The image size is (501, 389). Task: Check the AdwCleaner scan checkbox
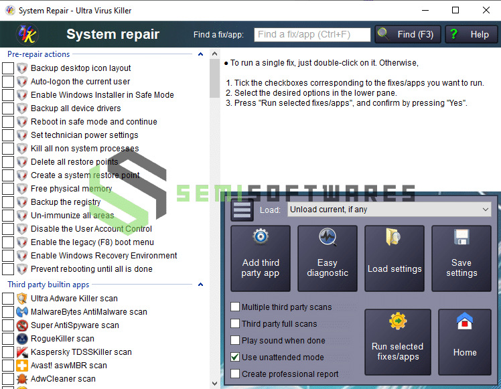8,379
